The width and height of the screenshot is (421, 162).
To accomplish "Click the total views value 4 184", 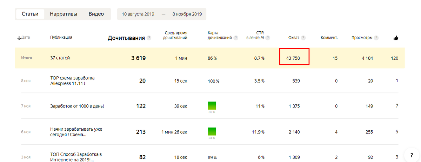I will [367, 58].
